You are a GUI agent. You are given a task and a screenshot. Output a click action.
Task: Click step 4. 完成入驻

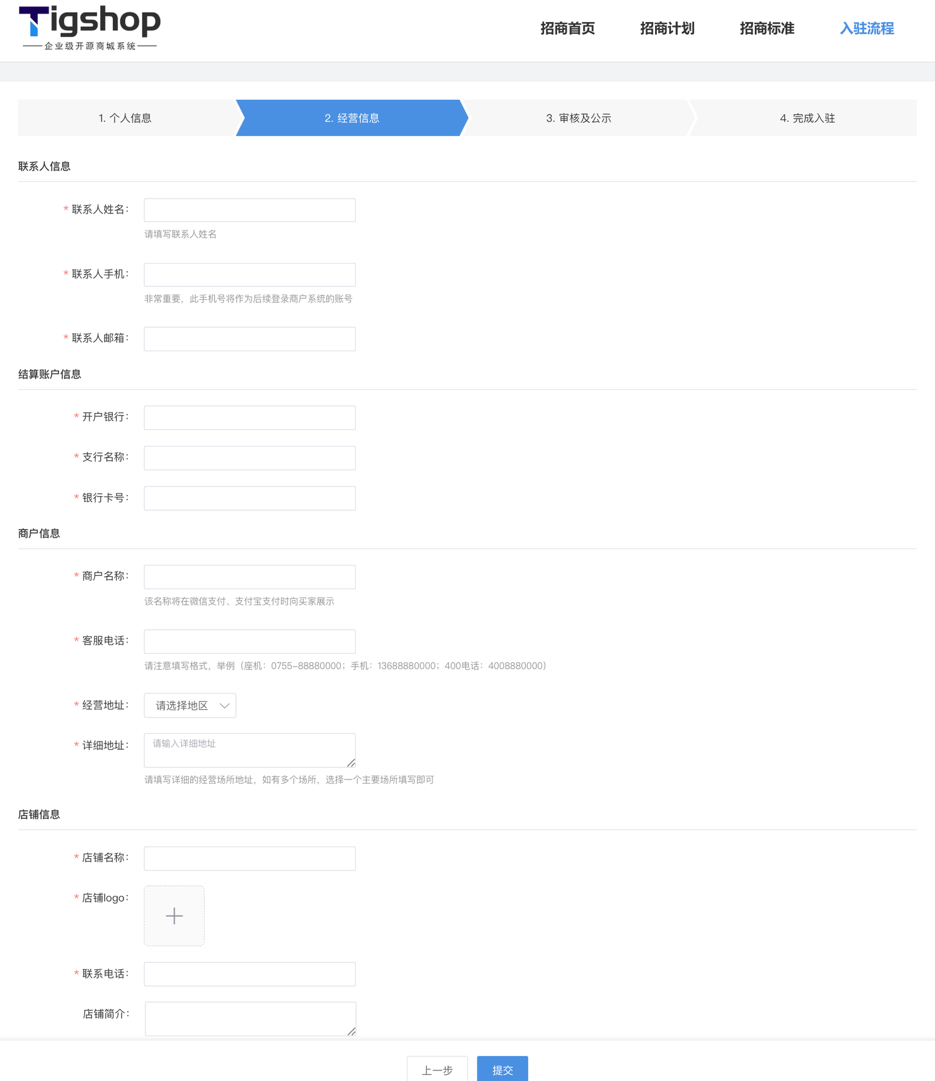tap(807, 118)
